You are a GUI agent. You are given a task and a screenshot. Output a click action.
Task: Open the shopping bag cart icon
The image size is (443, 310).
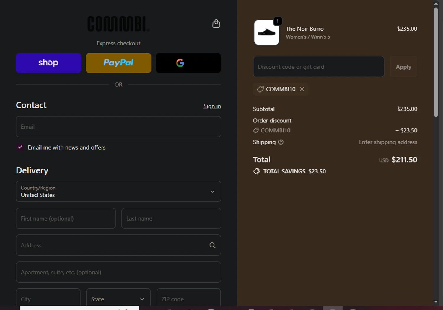tap(216, 24)
